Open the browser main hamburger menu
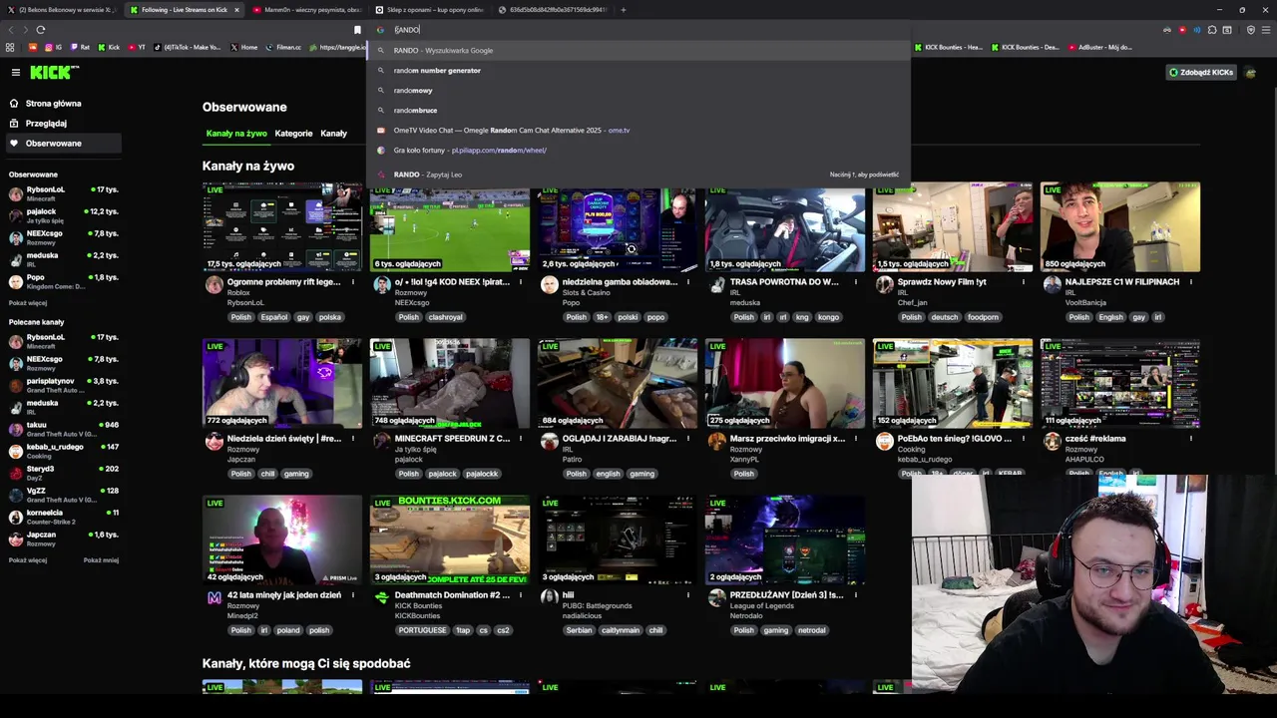 tap(1266, 30)
